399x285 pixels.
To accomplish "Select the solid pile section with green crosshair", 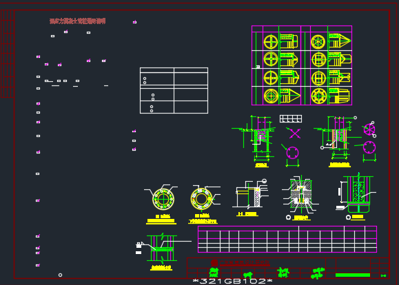I will point(163,199).
